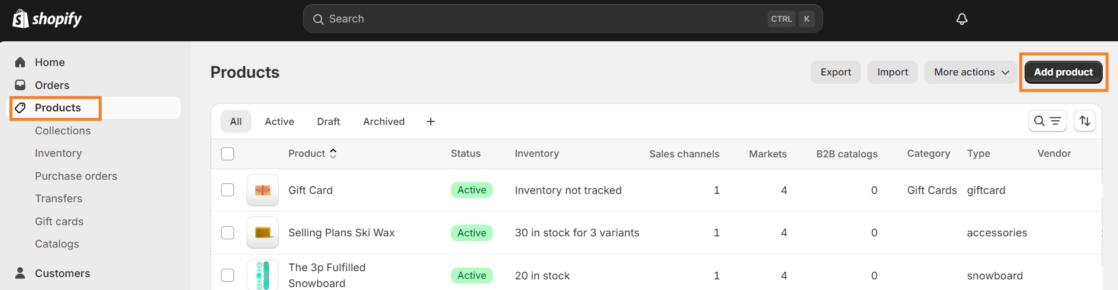The height and width of the screenshot is (290, 1118).
Task: Click the Export button
Action: 836,72
